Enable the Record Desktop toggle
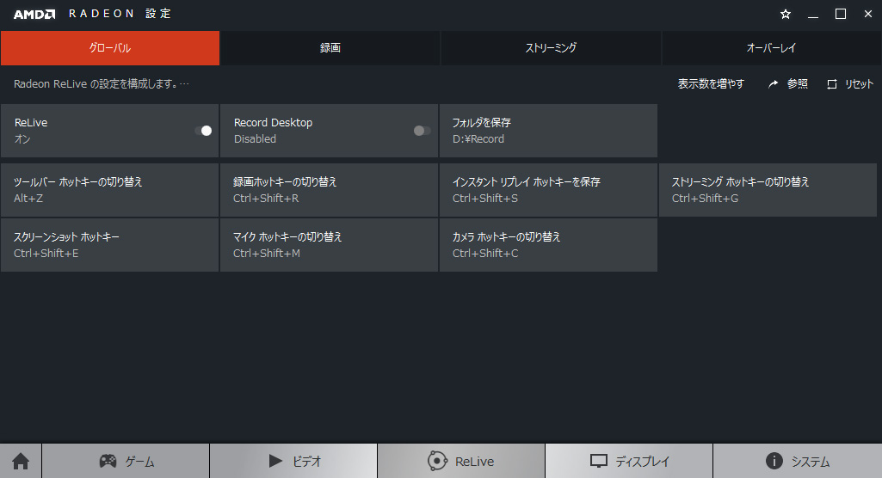The image size is (882, 478). pos(422,131)
